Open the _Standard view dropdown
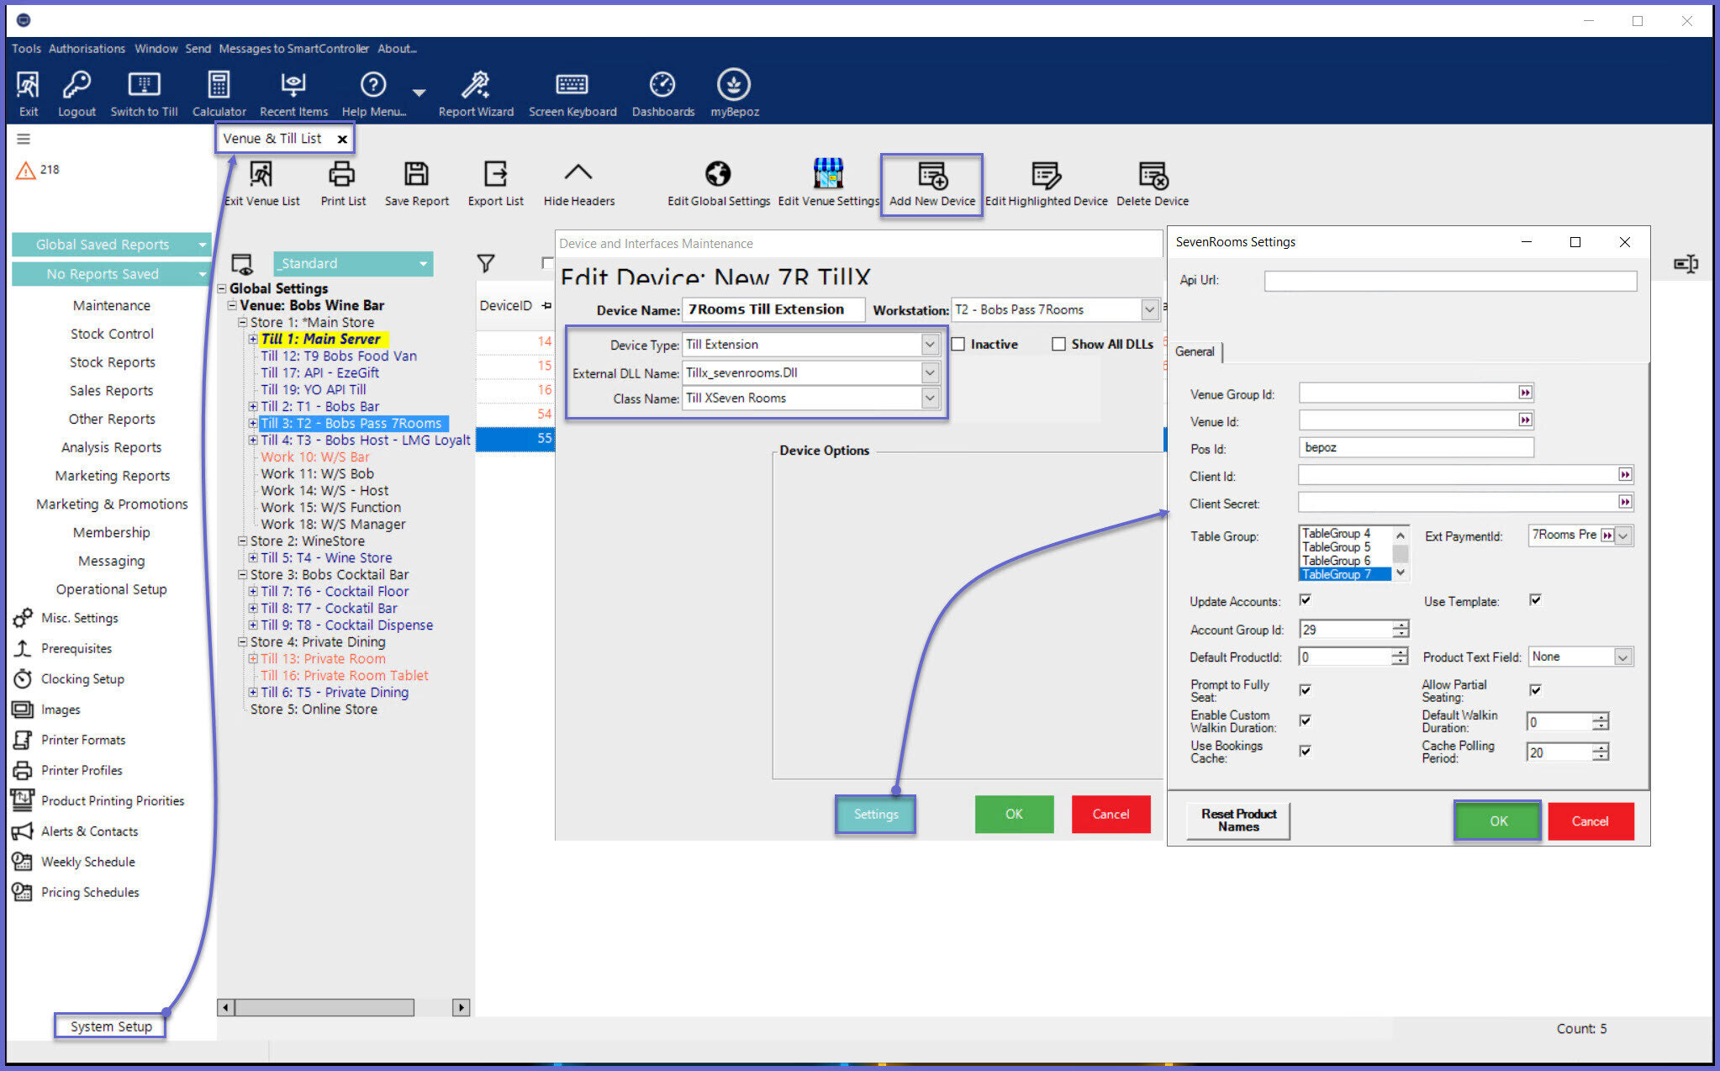 coord(423,263)
